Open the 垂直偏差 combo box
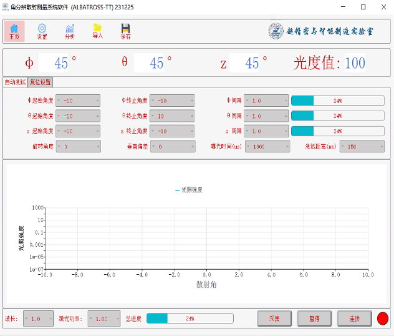 (173, 147)
